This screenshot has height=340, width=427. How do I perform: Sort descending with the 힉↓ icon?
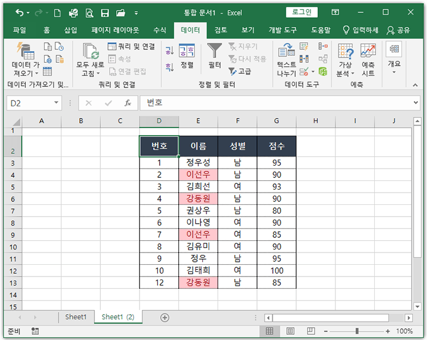(170, 67)
